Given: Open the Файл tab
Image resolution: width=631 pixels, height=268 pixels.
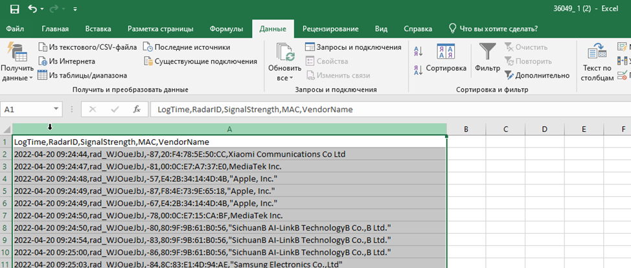Looking at the screenshot, I should [x=15, y=29].
